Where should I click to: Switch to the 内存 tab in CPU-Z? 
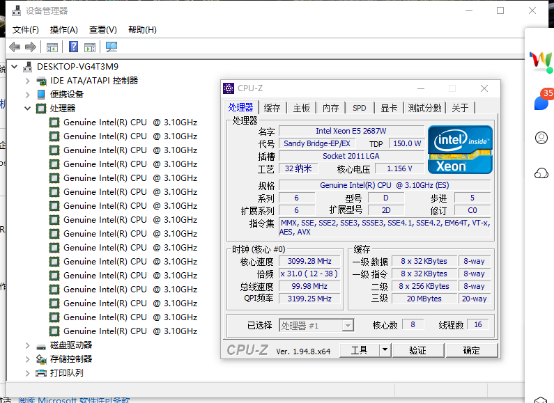331,108
